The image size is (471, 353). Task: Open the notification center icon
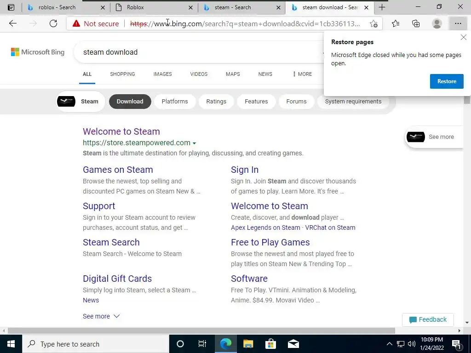[457, 344]
